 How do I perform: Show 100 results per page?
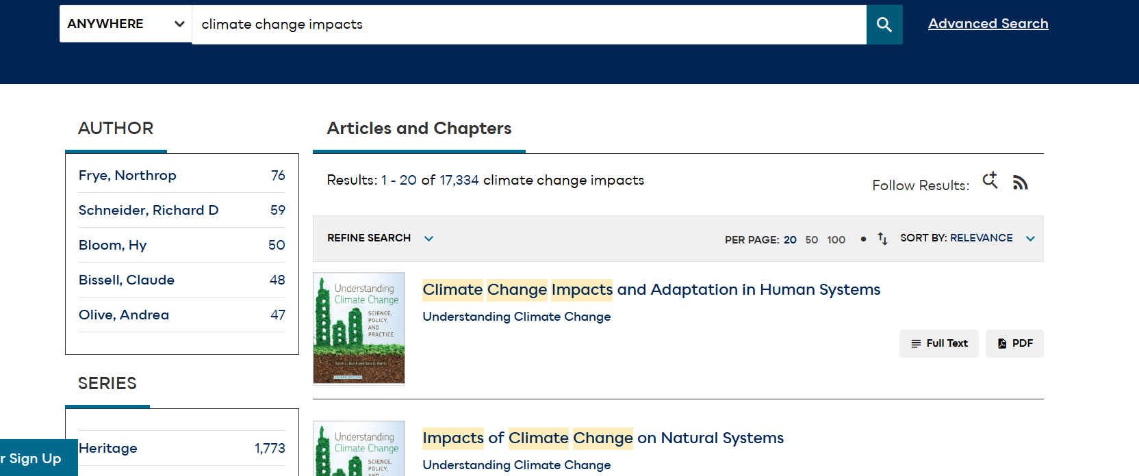click(x=836, y=239)
